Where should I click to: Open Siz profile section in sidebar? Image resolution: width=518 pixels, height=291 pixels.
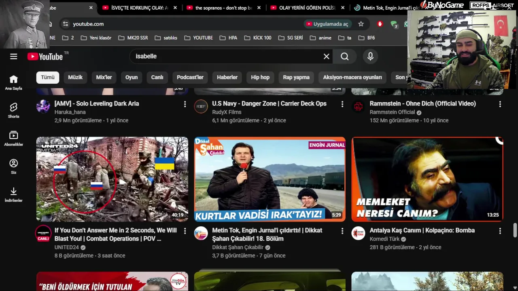[x=14, y=167]
